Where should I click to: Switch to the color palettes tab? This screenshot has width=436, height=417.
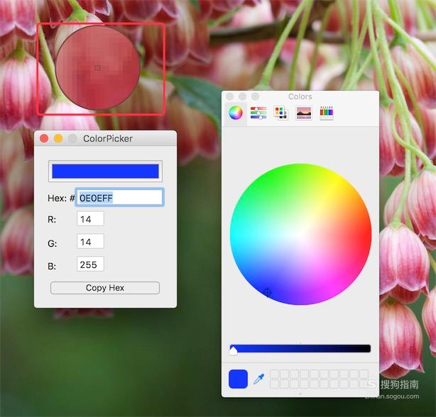point(280,113)
